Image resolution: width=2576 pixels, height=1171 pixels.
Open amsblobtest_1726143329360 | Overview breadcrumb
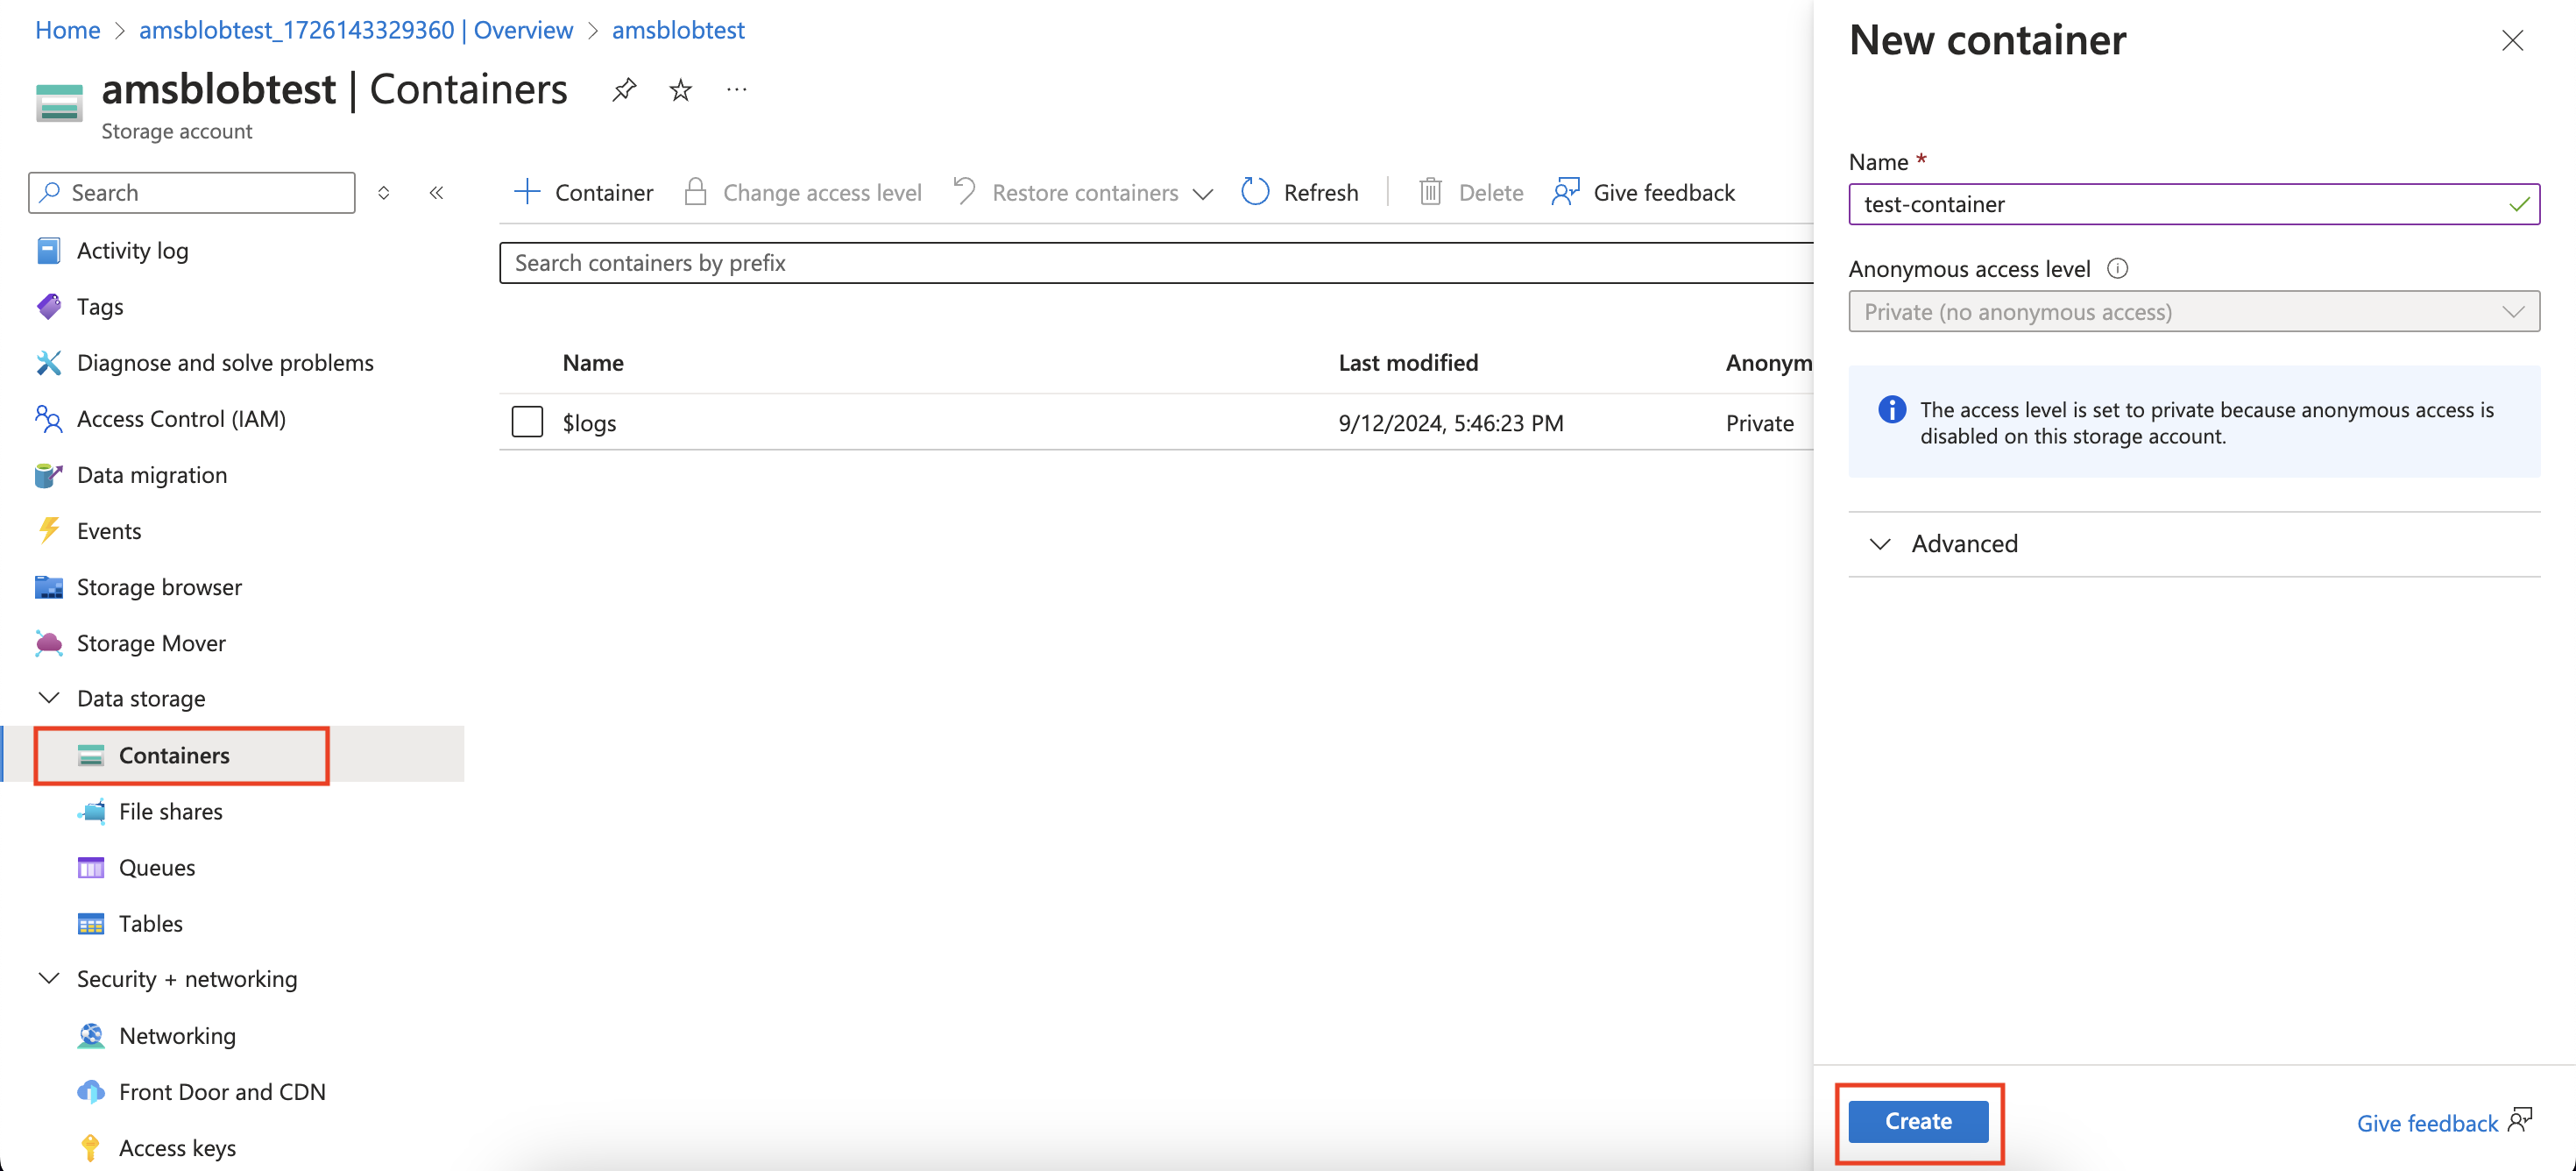(x=356, y=30)
